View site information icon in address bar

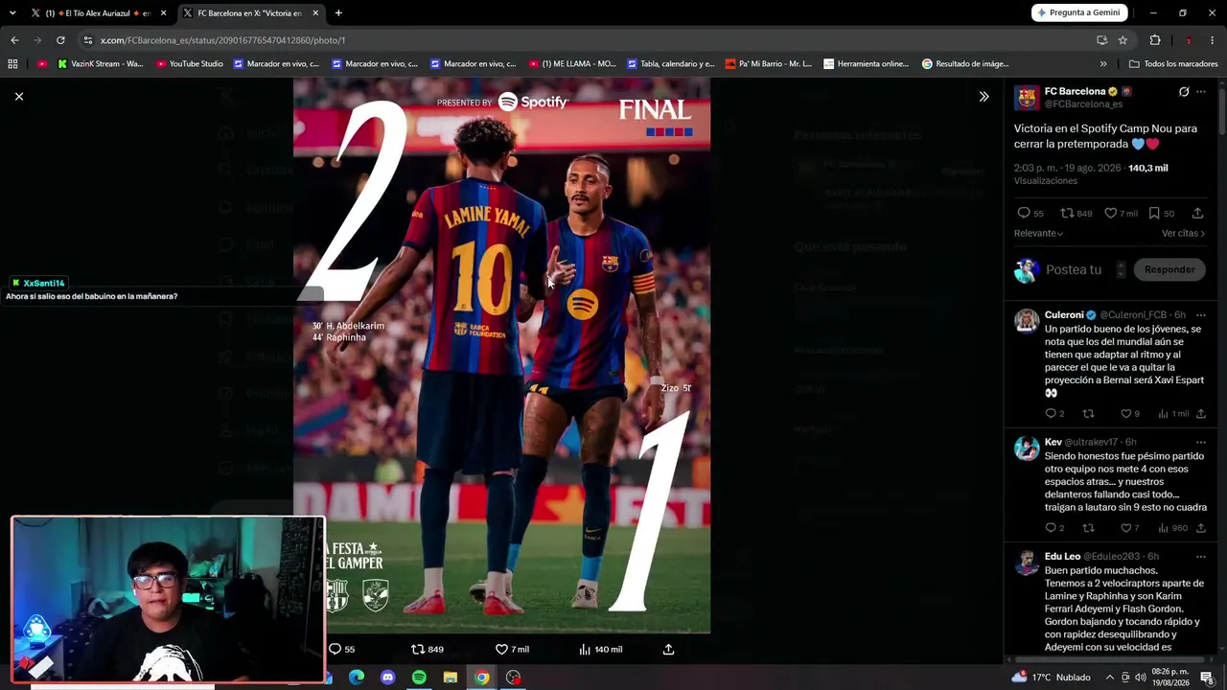pyautogui.click(x=88, y=40)
